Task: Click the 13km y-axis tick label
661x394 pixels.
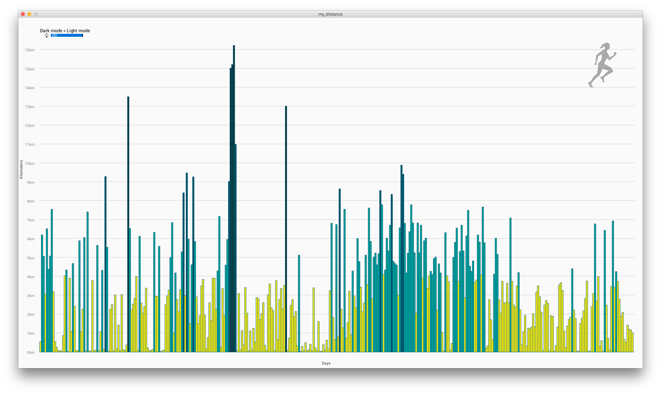Action: point(30,107)
